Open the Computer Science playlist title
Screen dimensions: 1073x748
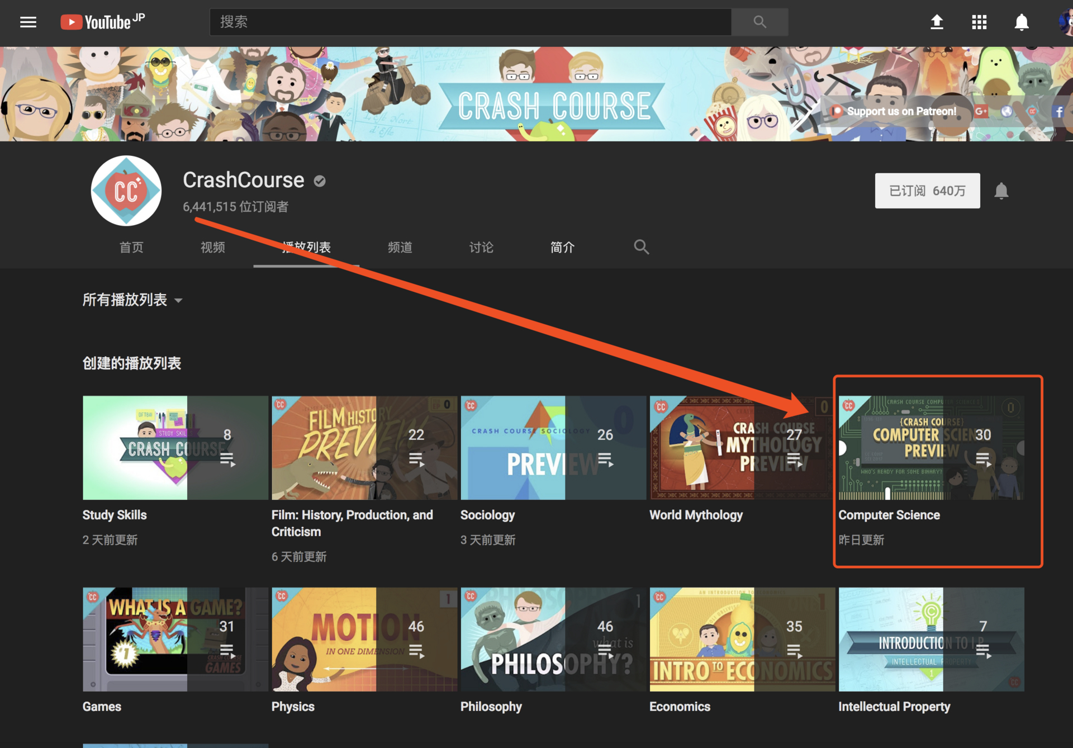tap(889, 515)
